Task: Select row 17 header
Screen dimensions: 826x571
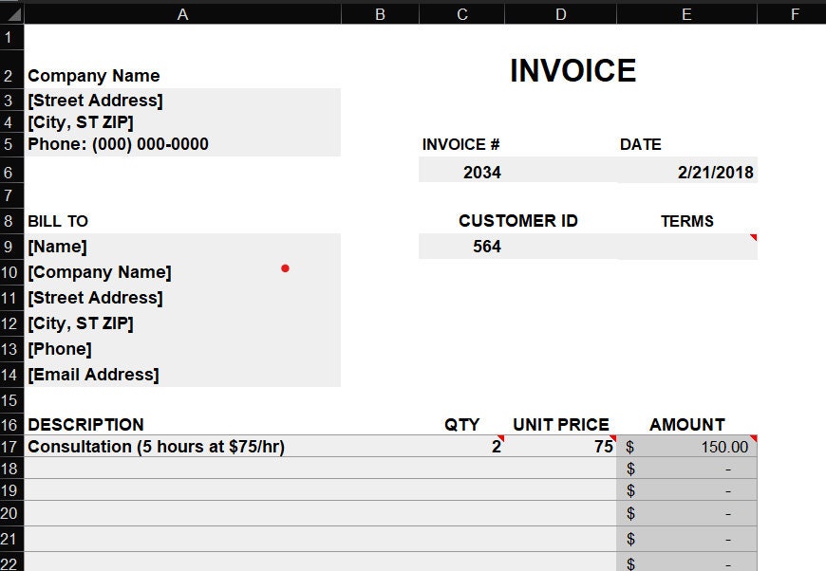Action: point(11,447)
